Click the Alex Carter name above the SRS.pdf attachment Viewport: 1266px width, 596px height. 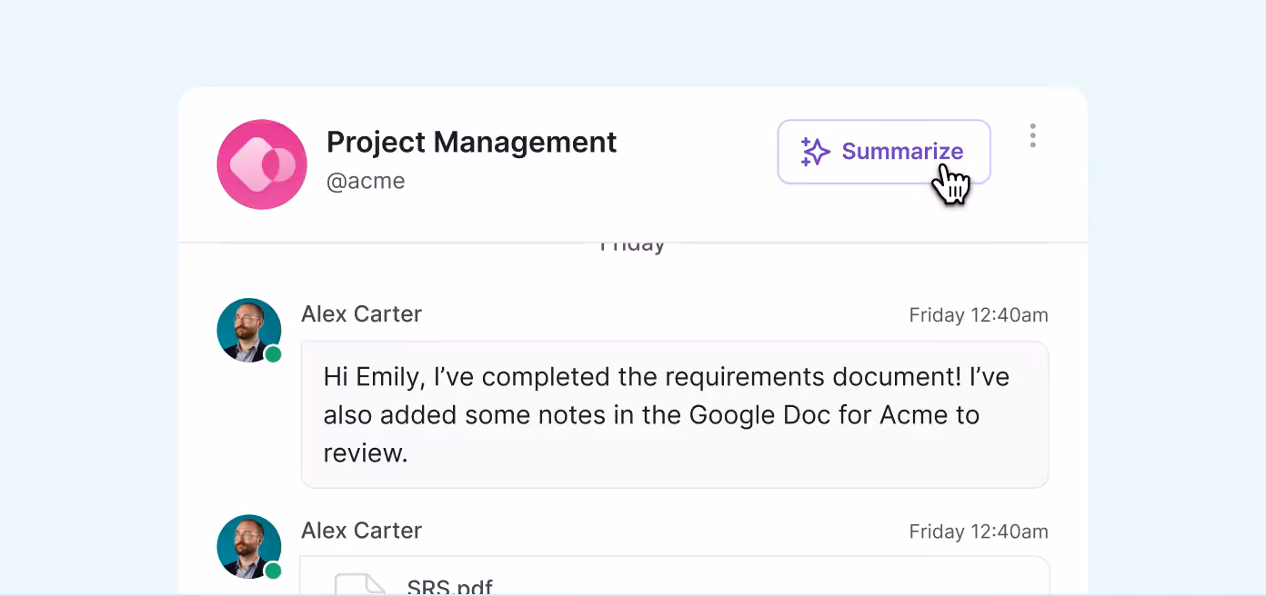(x=361, y=531)
